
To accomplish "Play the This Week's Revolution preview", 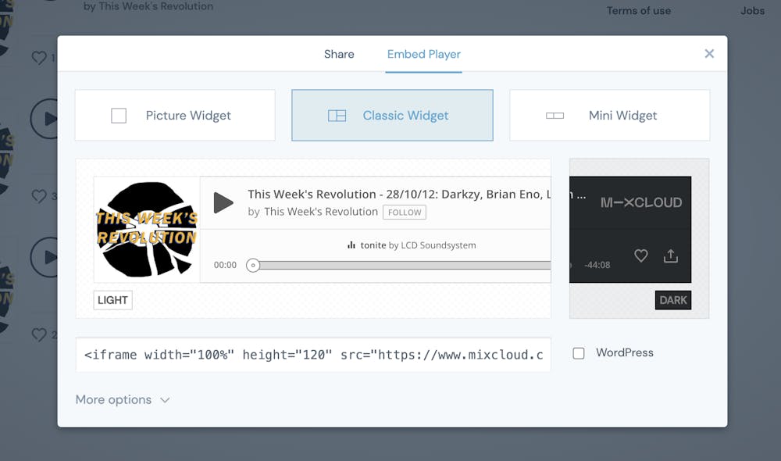I will [223, 202].
